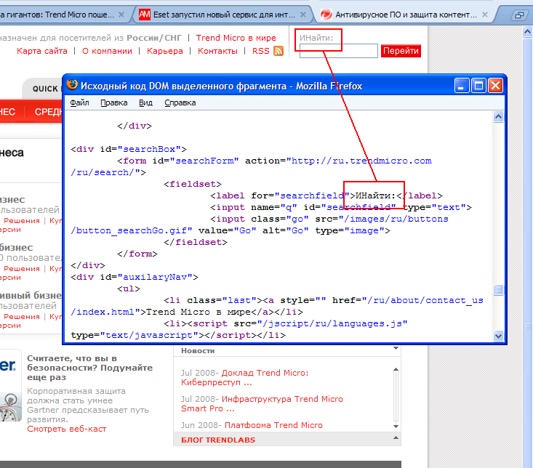Viewport: 533px width, 468px height.
Task: Click the restore-windows icon at top right
Action: (519, 15)
